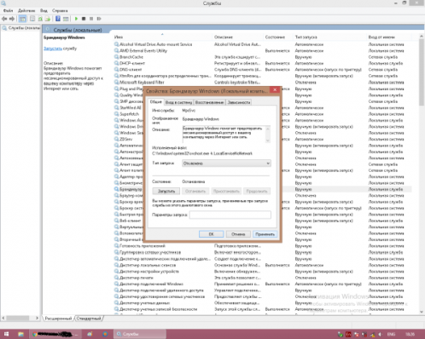
Task: Select the DHCP-клиент service icon
Action: pos(116,63)
